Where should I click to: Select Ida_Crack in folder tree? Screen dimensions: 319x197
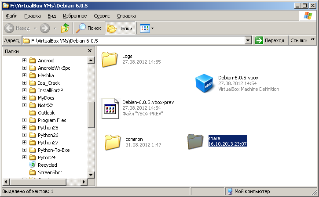pos(49,83)
